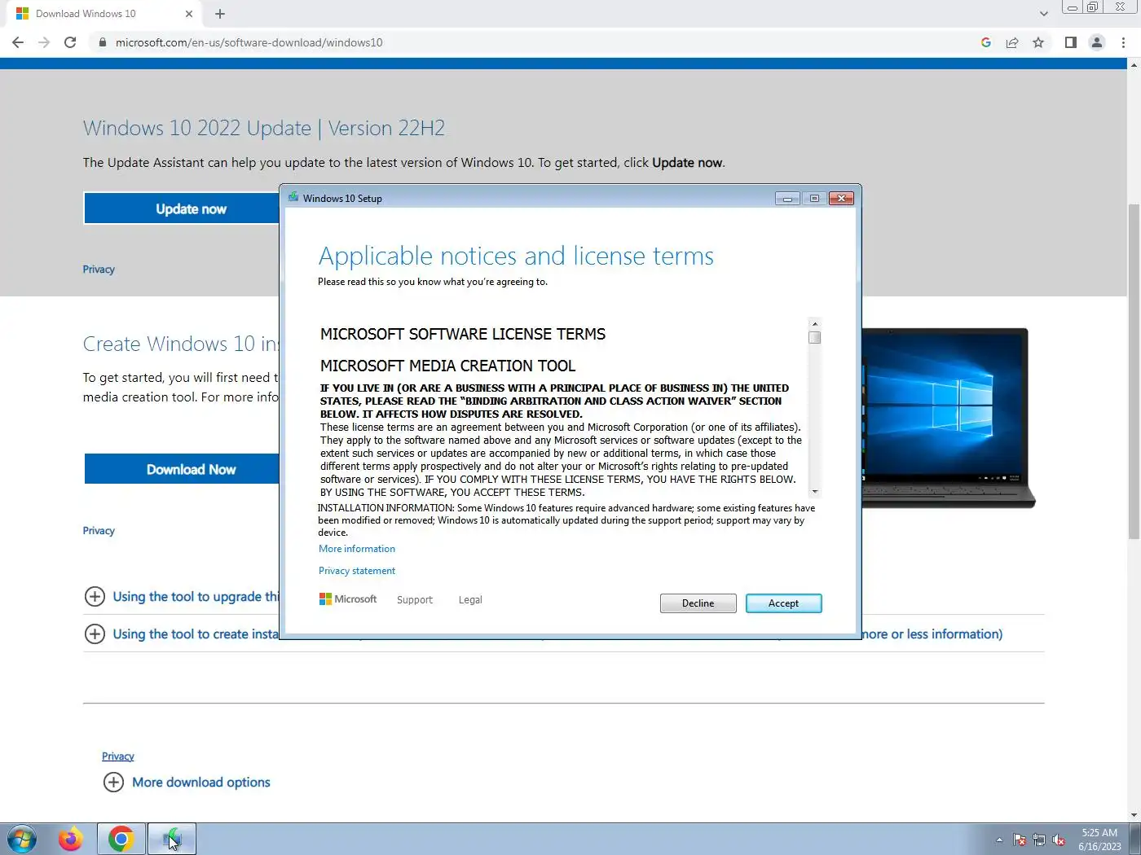Image resolution: width=1141 pixels, height=855 pixels.
Task: Click license text scrollbar down arrow
Action: 814,492
